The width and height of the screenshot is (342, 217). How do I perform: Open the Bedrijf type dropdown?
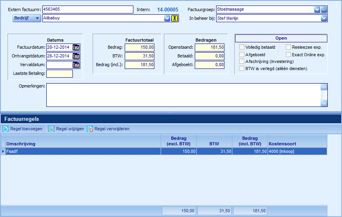pos(27,18)
